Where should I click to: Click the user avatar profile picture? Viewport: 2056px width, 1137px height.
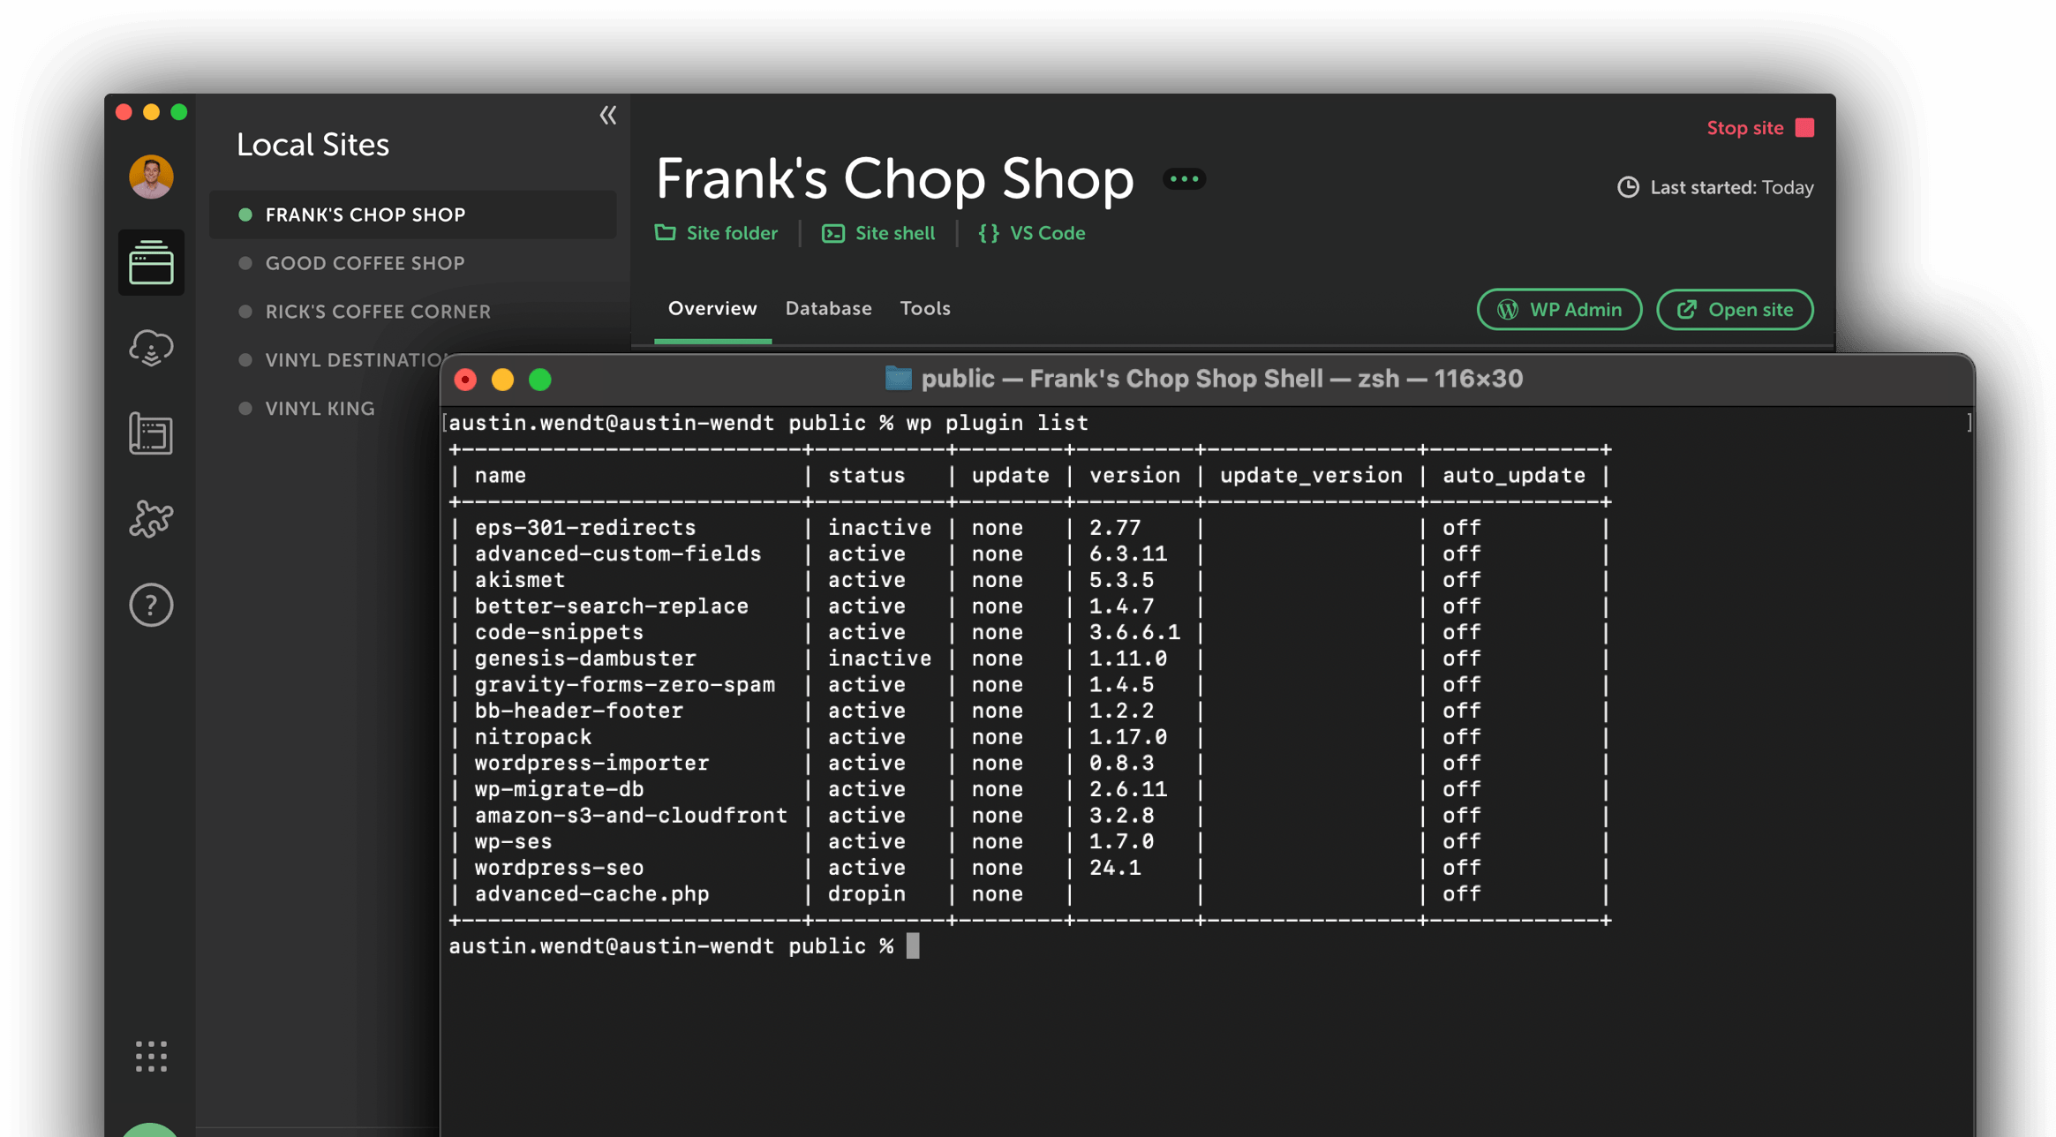[x=151, y=177]
